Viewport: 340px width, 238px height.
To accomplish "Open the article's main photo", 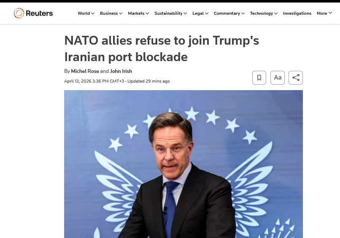I will tap(183, 164).
